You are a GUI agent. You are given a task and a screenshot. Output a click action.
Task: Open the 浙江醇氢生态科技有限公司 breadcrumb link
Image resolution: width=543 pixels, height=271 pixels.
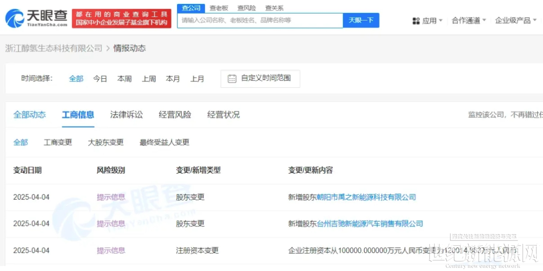[x=54, y=48]
